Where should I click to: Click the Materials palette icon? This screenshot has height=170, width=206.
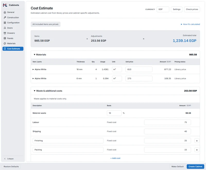5,43
